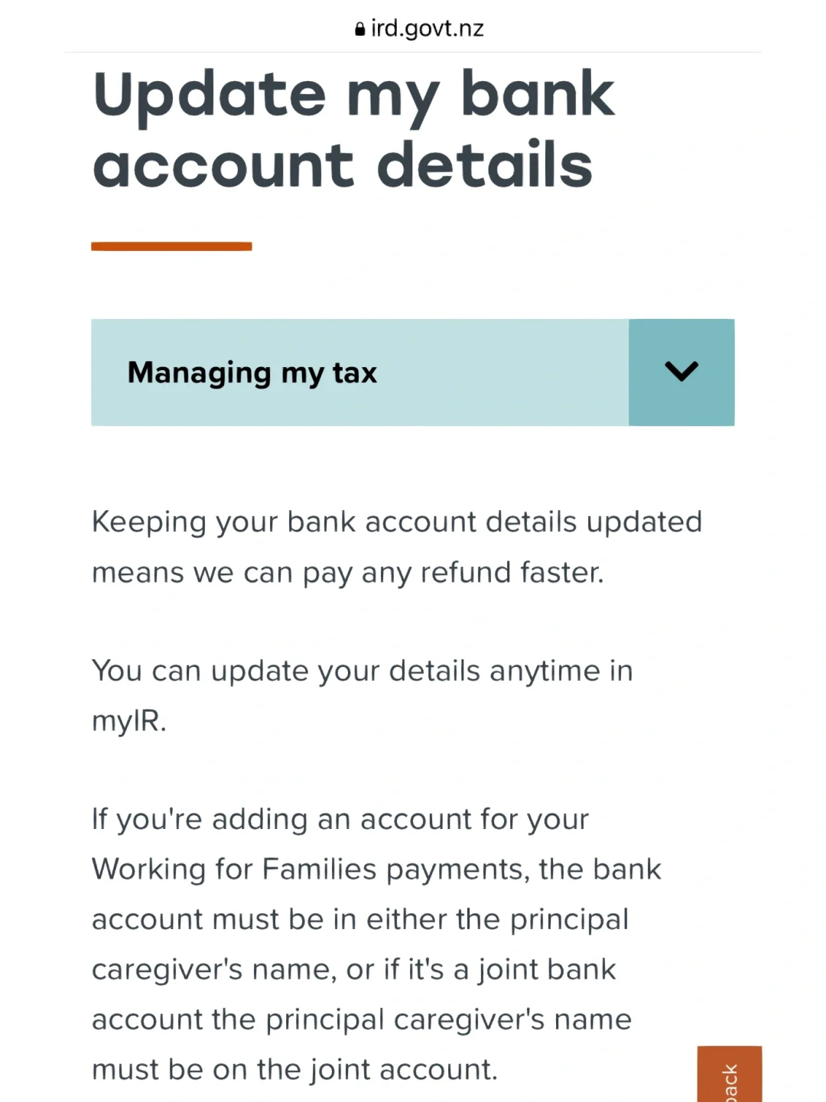
Task: Click the "account details" heading line
Action: click(343, 166)
